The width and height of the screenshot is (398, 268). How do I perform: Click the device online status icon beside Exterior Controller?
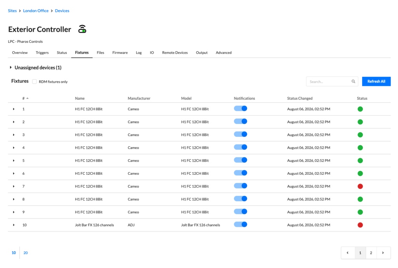click(82, 29)
